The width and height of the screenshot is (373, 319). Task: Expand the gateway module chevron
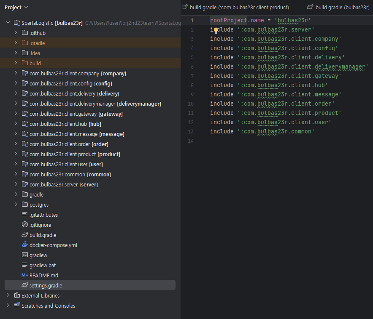coord(16,113)
